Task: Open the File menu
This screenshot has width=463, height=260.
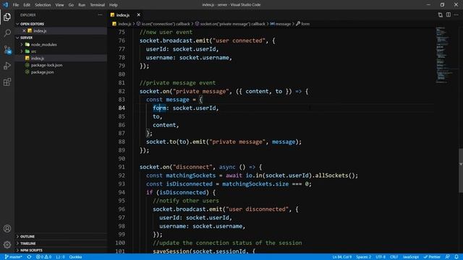Action: (x=16, y=5)
